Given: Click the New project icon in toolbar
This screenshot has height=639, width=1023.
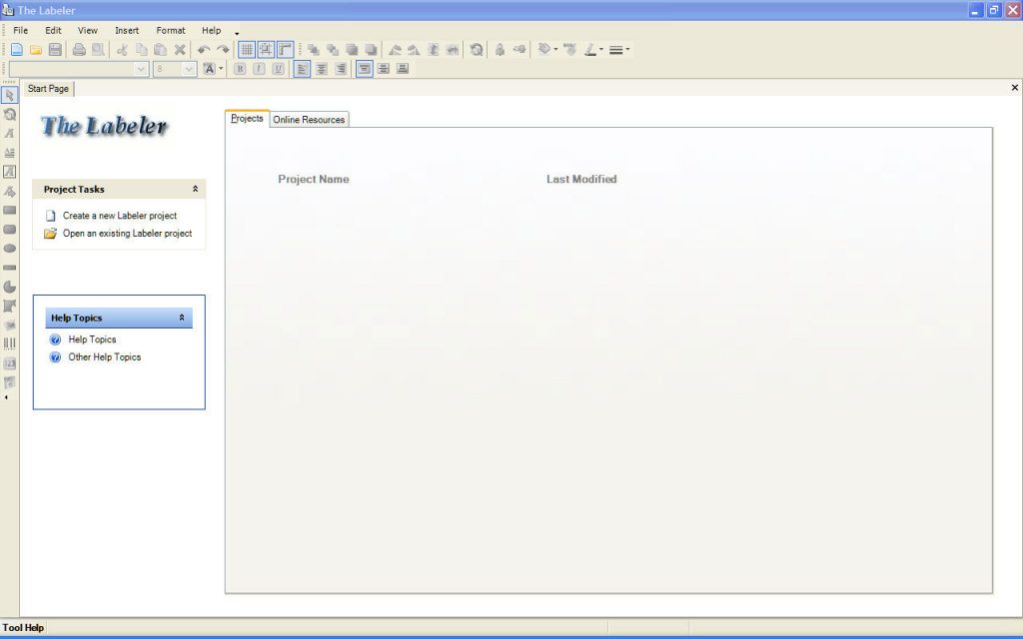Looking at the screenshot, I should coord(17,50).
